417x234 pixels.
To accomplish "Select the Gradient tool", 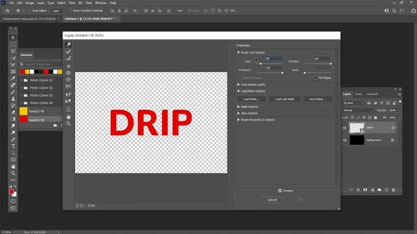I will (13, 119).
